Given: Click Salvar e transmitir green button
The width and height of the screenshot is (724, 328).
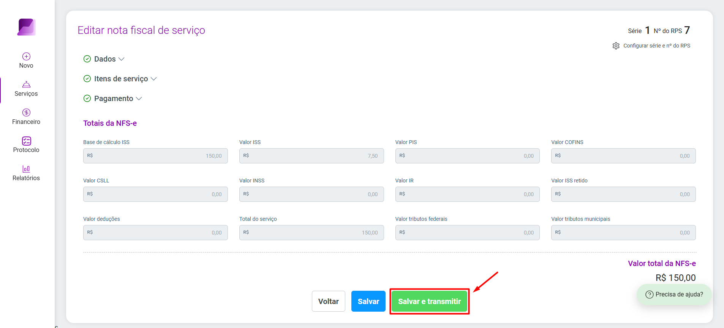Looking at the screenshot, I should pyautogui.click(x=430, y=301).
